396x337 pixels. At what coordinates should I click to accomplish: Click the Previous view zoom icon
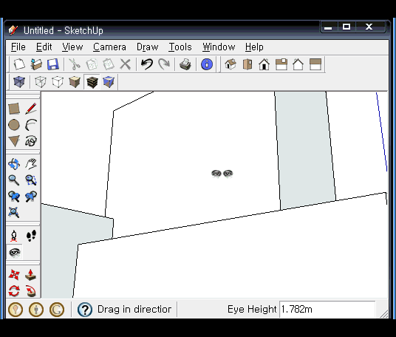pyautogui.click(x=14, y=197)
